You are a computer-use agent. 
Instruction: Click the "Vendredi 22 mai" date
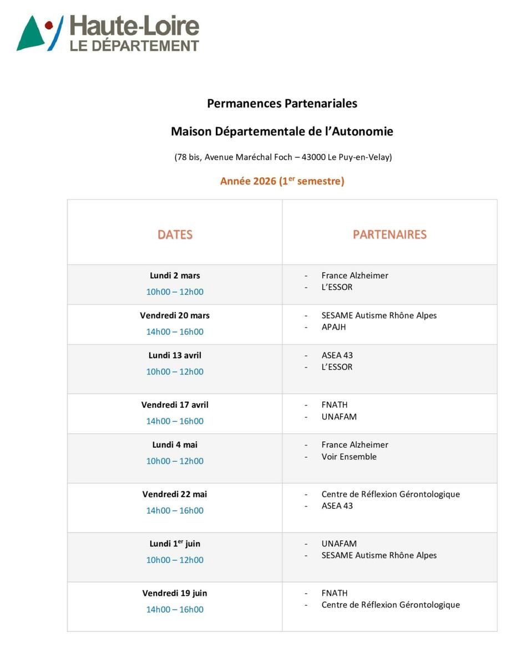[175, 494]
